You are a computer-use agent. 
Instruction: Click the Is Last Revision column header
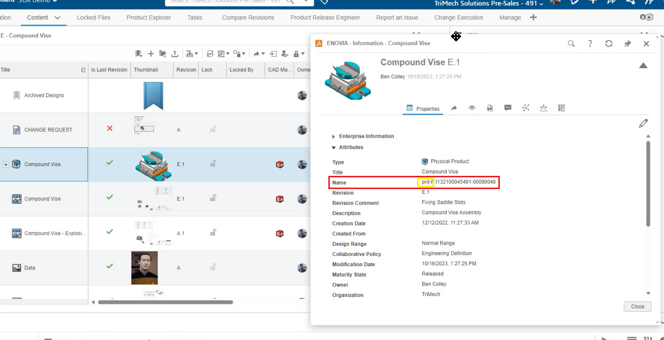click(109, 70)
